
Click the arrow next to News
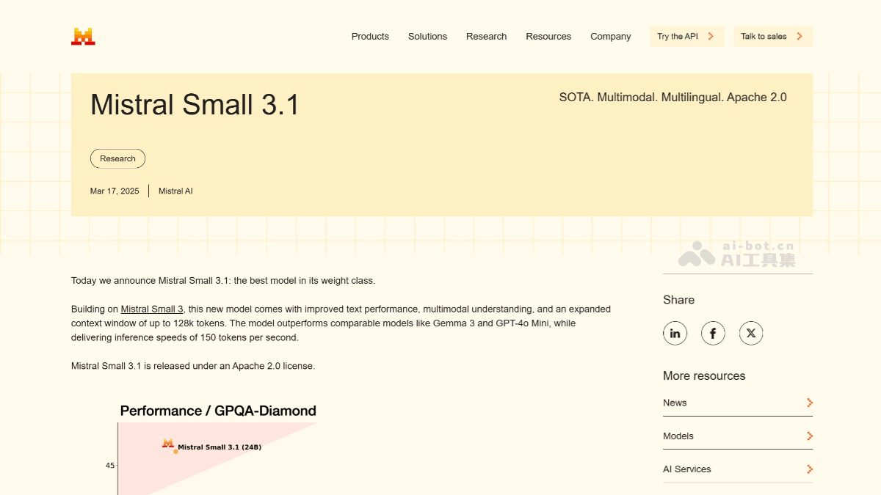pyautogui.click(x=809, y=403)
